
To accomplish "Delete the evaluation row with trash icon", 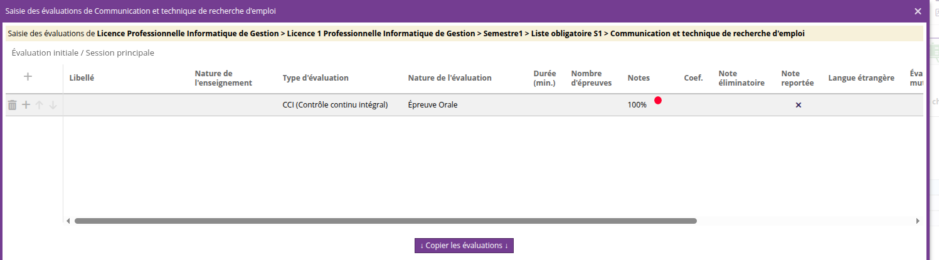I will pos(12,105).
